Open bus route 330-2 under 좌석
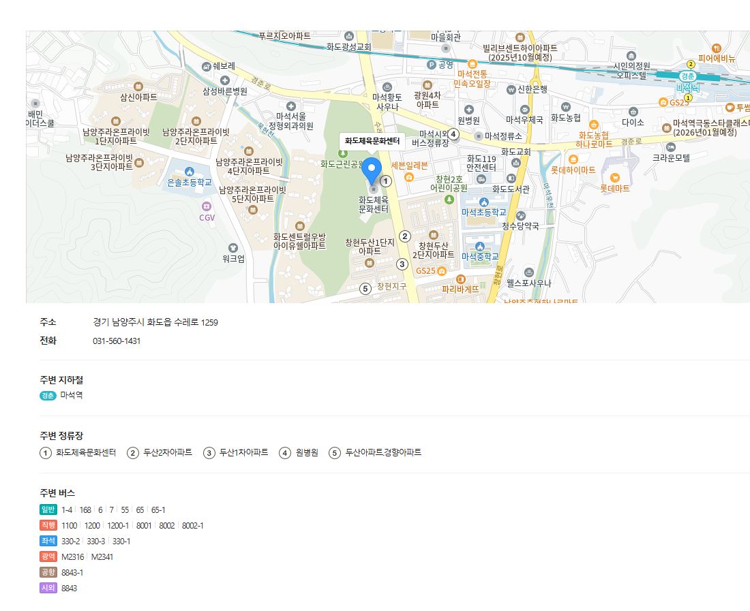This screenshot has height=611, width=750. tap(70, 541)
